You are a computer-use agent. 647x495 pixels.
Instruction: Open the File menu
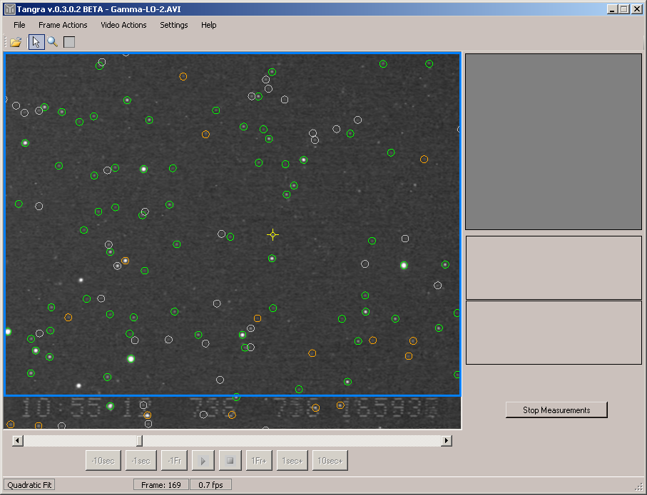(x=19, y=25)
